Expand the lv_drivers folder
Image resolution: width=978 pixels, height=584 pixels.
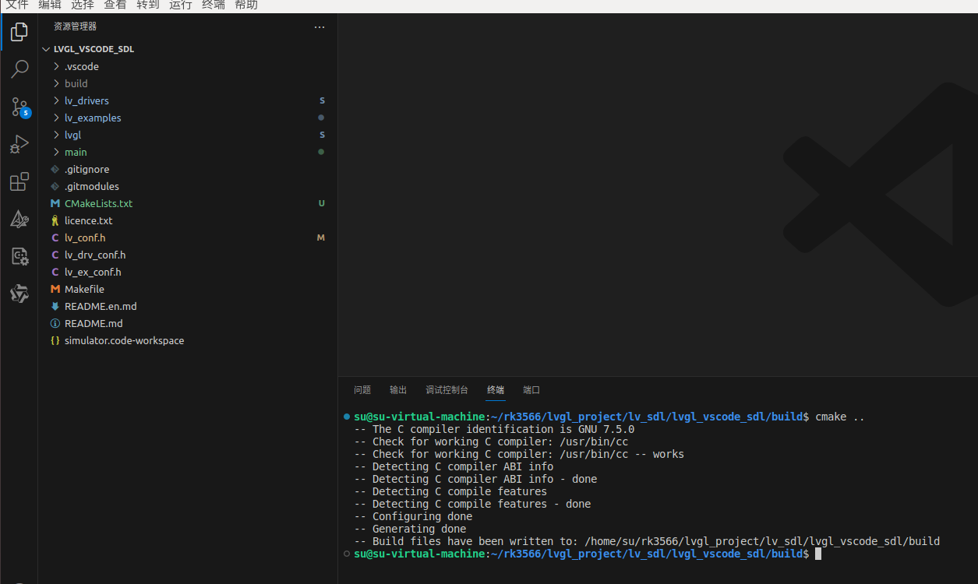[87, 100]
